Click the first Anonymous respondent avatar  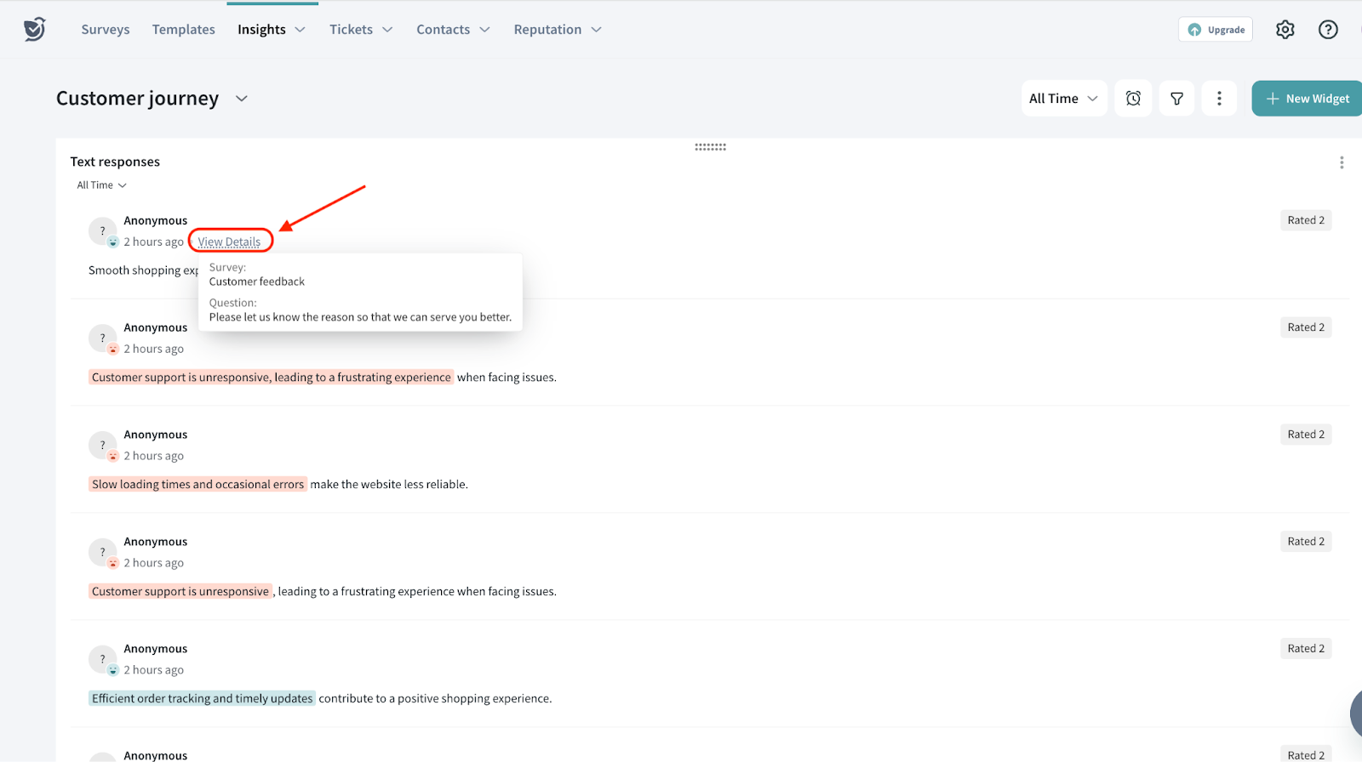click(x=102, y=230)
